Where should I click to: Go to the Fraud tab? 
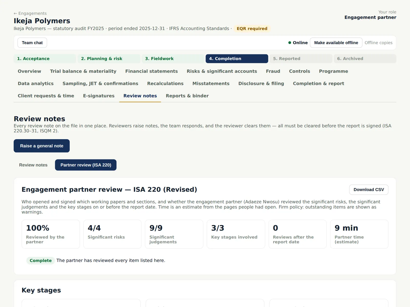[x=273, y=71]
